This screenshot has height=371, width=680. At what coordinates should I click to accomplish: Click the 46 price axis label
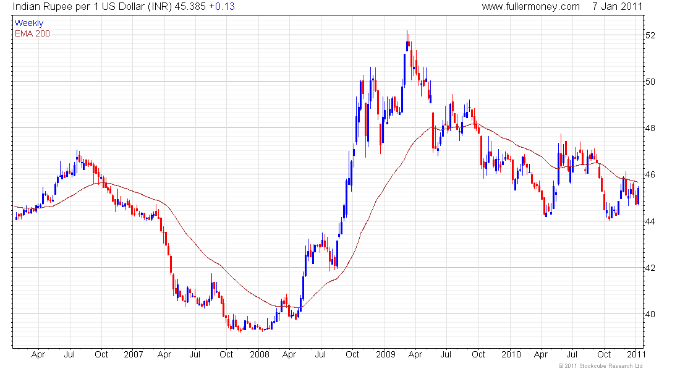click(650, 174)
